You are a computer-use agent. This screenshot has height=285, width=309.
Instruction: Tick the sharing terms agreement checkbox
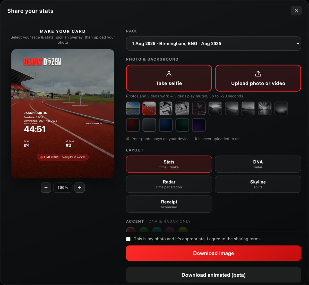(128, 239)
